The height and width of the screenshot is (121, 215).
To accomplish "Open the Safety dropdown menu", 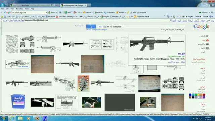I will pyautogui.click(x=198, y=16).
